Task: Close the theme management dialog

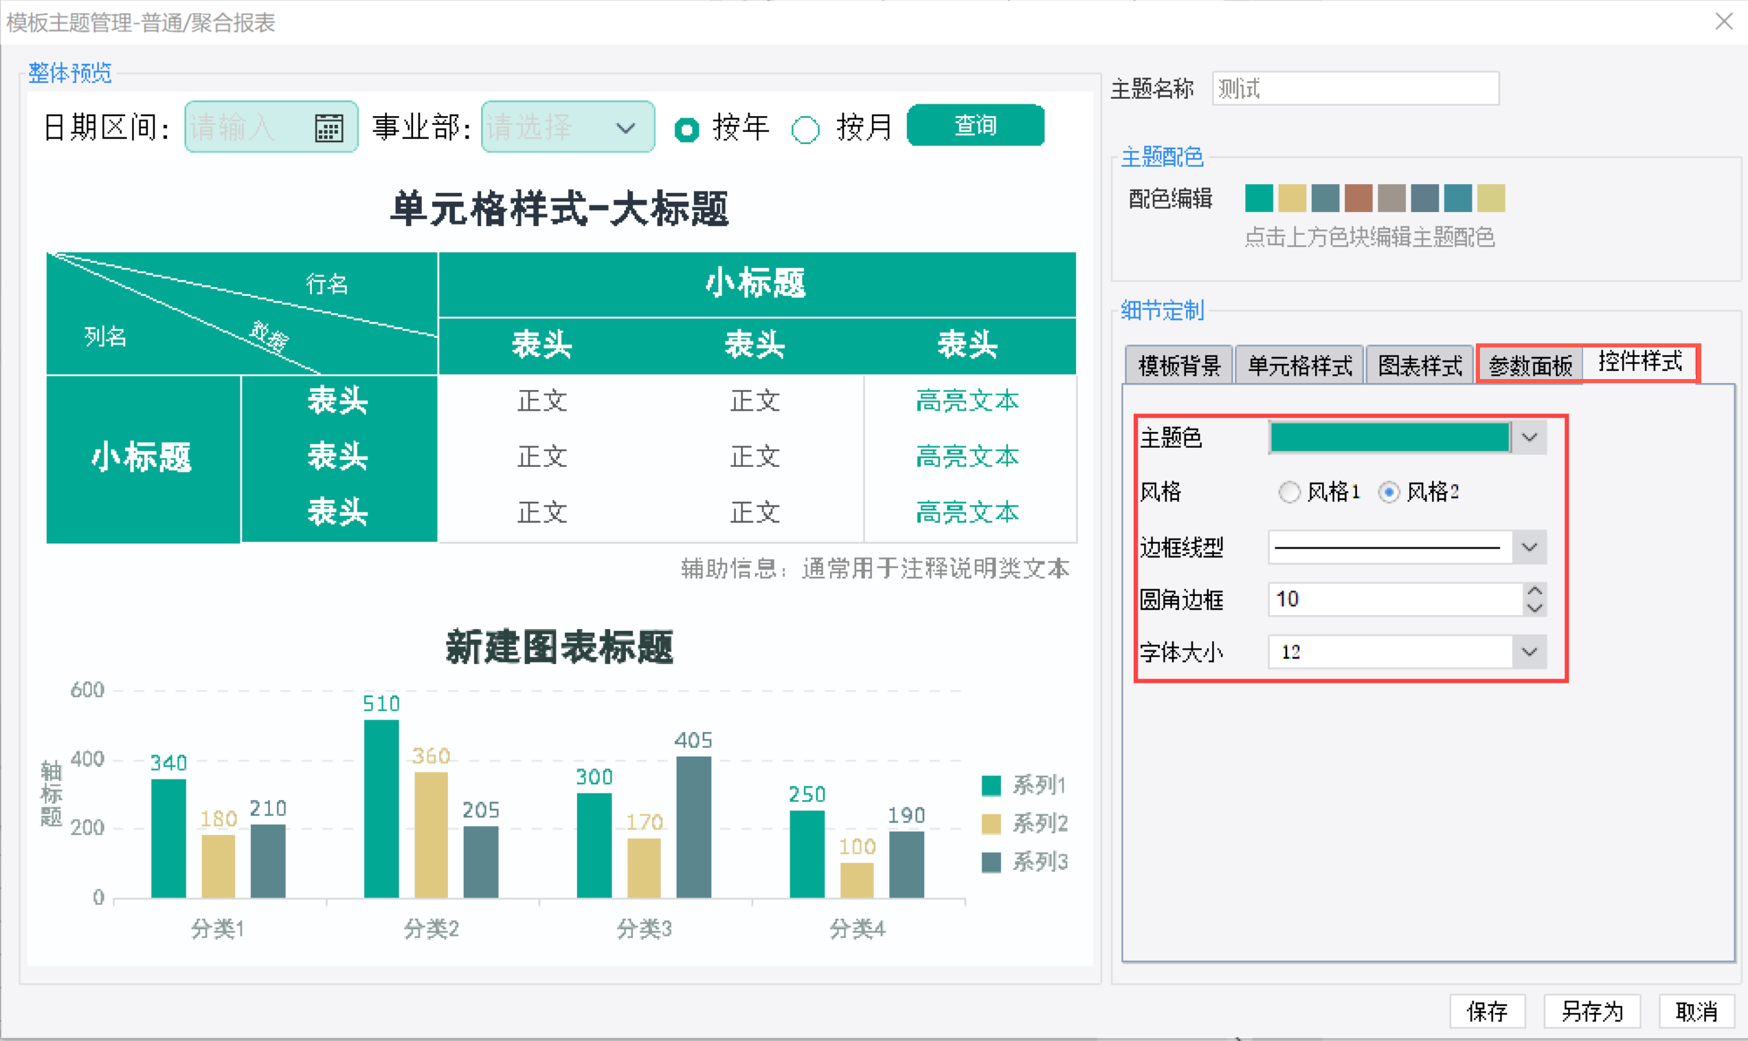Action: point(1723,22)
